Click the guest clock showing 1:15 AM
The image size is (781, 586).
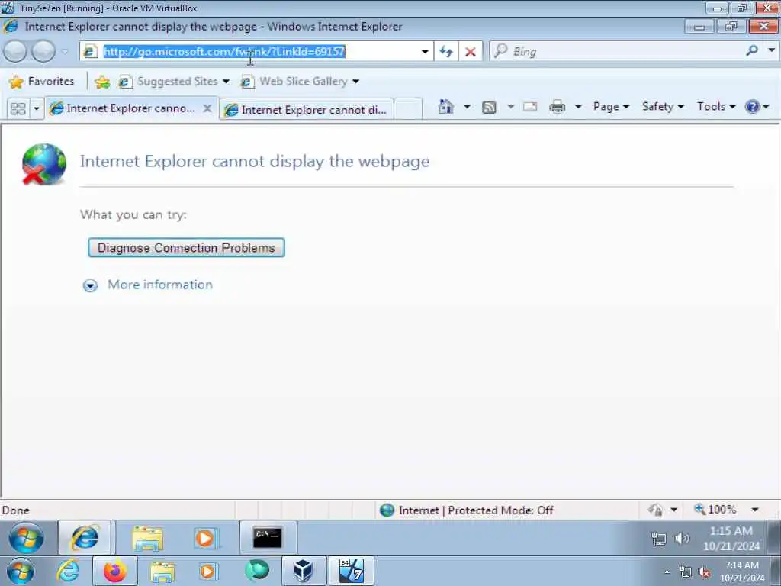[731, 538]
